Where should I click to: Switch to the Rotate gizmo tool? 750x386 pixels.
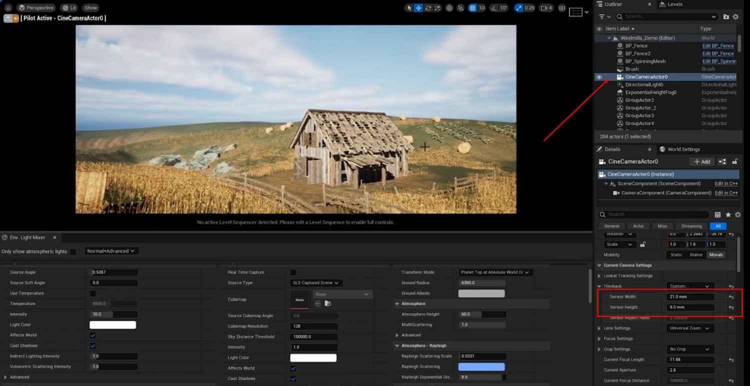428,8
